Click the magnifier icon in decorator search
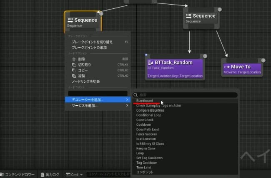Viewport: 271px width, 178px height. pos(135,95)
